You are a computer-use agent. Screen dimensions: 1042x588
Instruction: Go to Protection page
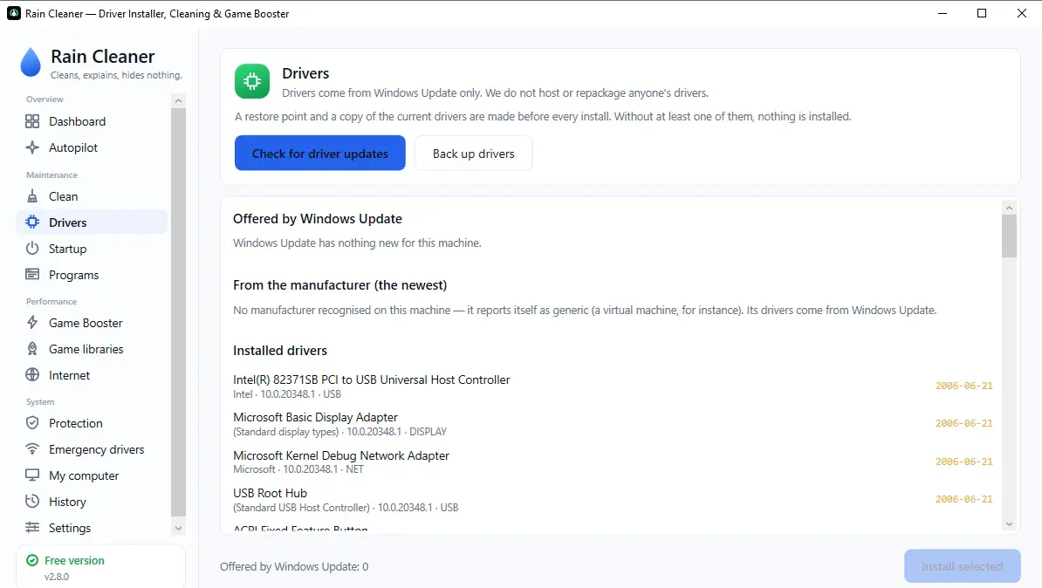click(92, 423)
